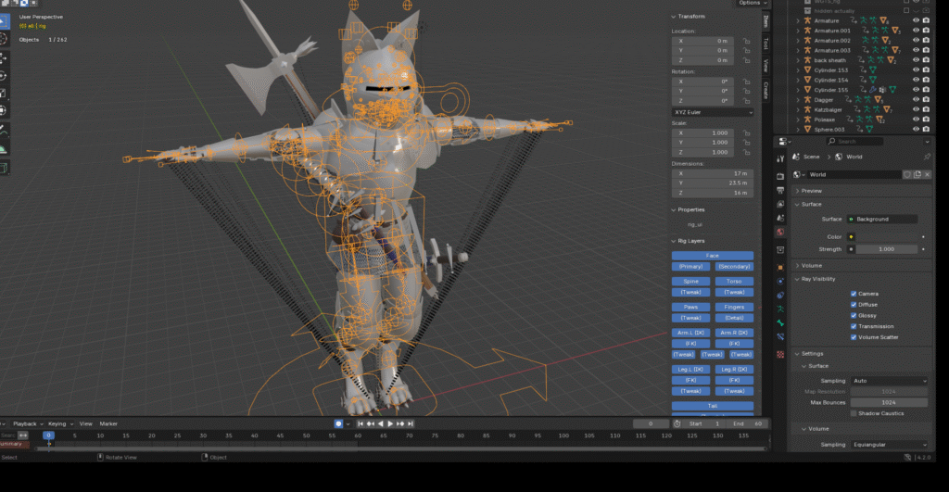
Task: Open the Playback menu in timeline
Action: (26, 423)
